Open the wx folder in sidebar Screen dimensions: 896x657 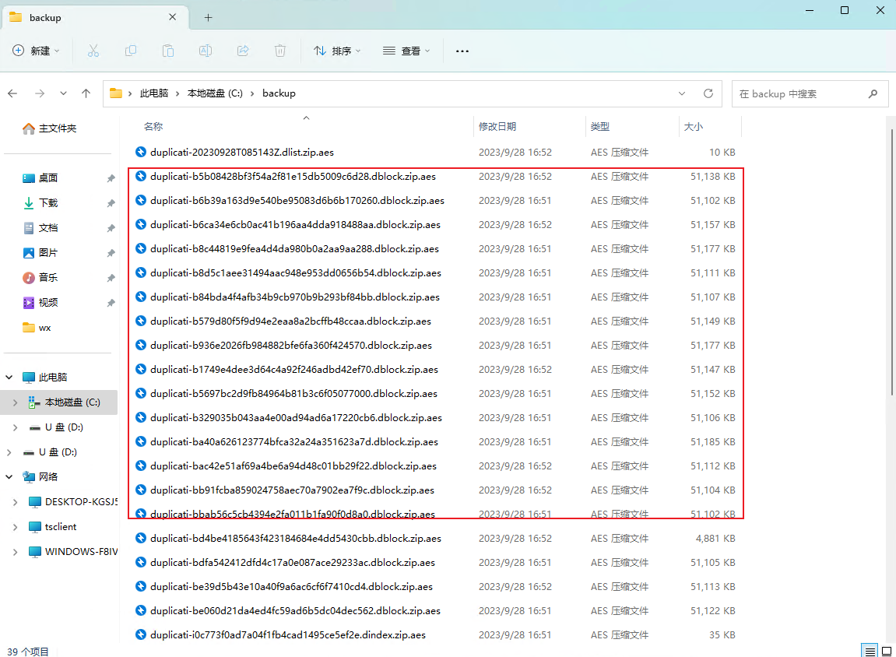tap(37, 328)
